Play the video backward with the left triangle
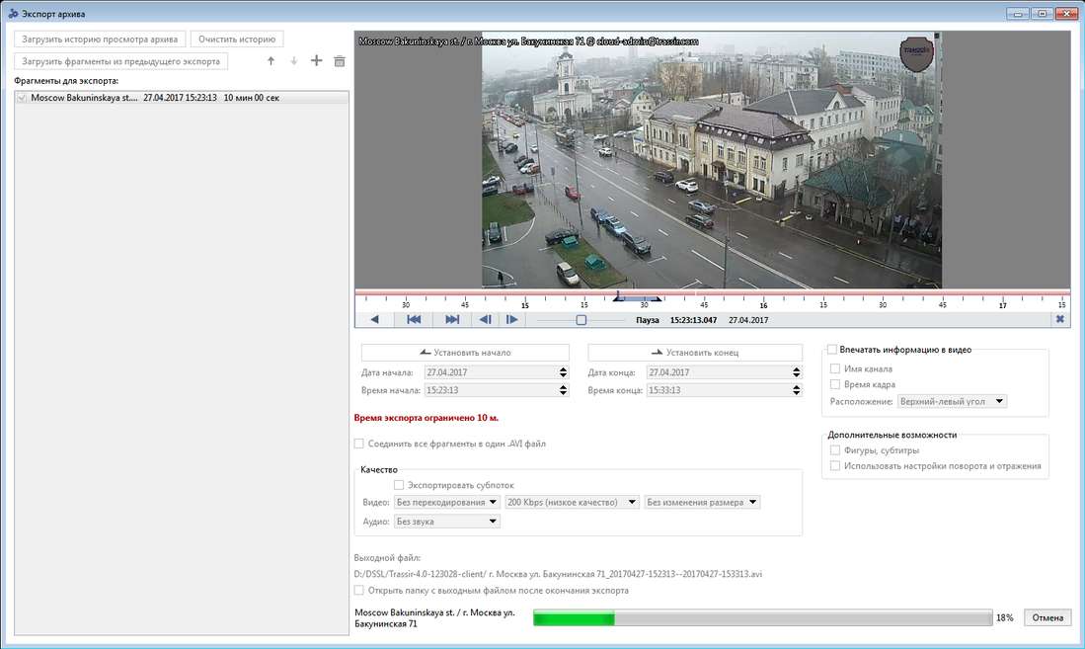The height and width of the screenshot is (649, 1085). [374, 320]
